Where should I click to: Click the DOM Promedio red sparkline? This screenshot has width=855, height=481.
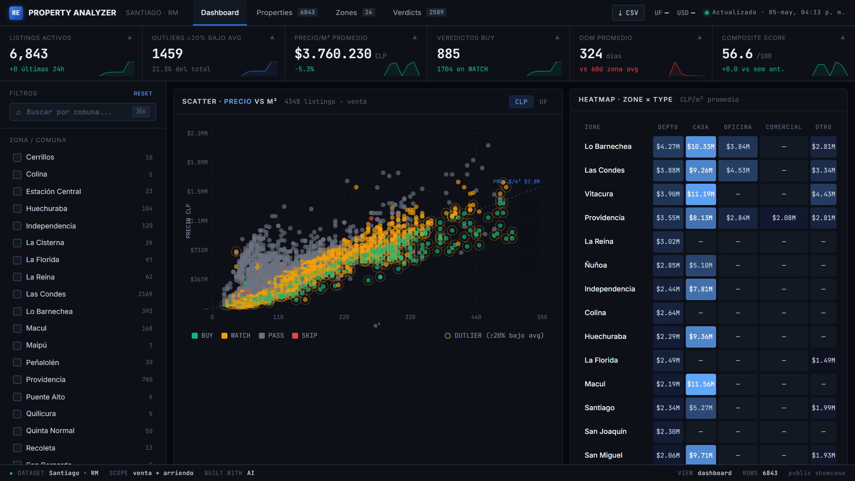[687, 68]
